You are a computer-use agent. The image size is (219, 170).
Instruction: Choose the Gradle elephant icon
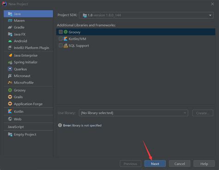tap(10, 27)
